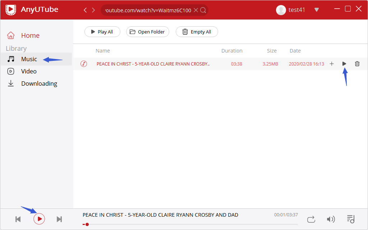
Task: Click the Date column header
Action: tap(295, 51)
